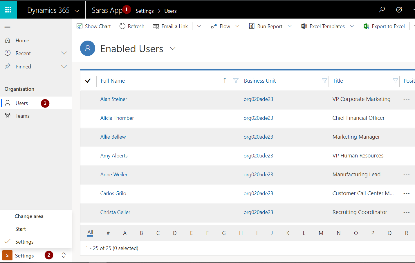Toggle the select-all checkmark in grid header
Viewport: 415px width, 263px height.
click(x=88, y=81)
